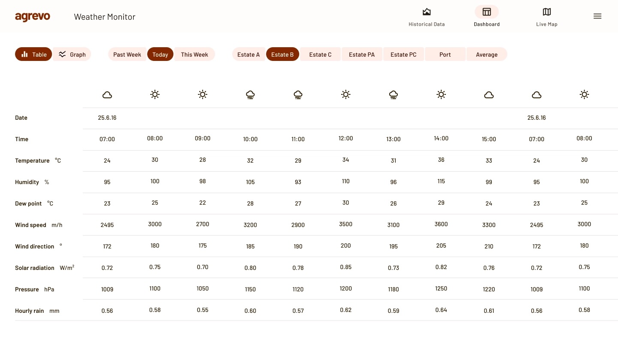The height and width of the screenshot is (342, 618).
Task: Click the sun icon above 12:00
Action: click(x=345, y=94)
